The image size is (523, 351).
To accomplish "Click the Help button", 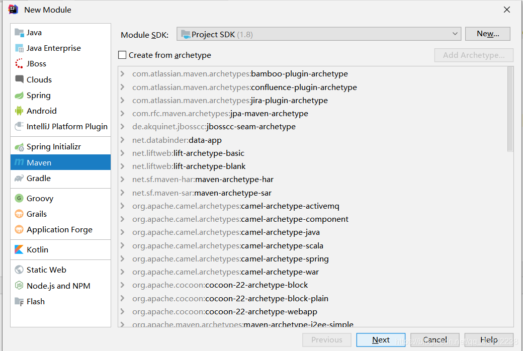I will (x=489, y=339).
